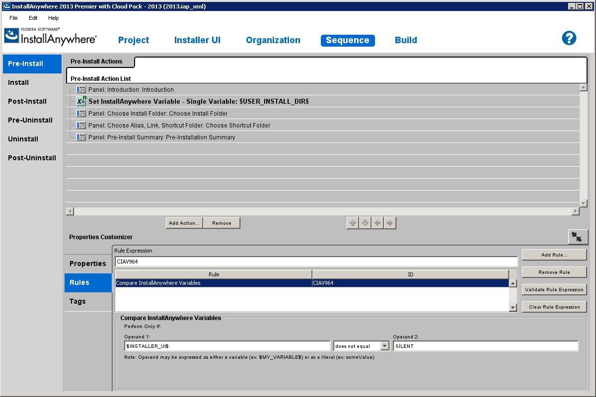Select the Uninstall sidebar item
The width and height of the screenshot is (596, 397).
[32, 139]
